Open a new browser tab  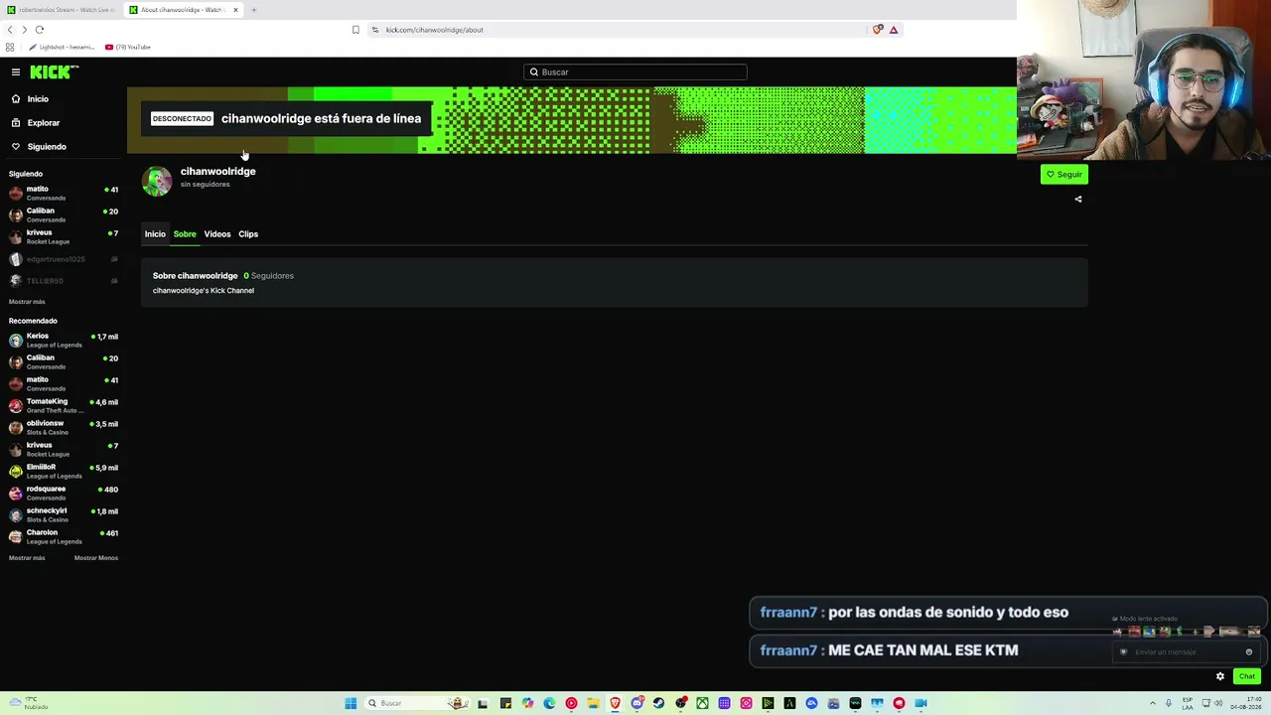[253, 10]
